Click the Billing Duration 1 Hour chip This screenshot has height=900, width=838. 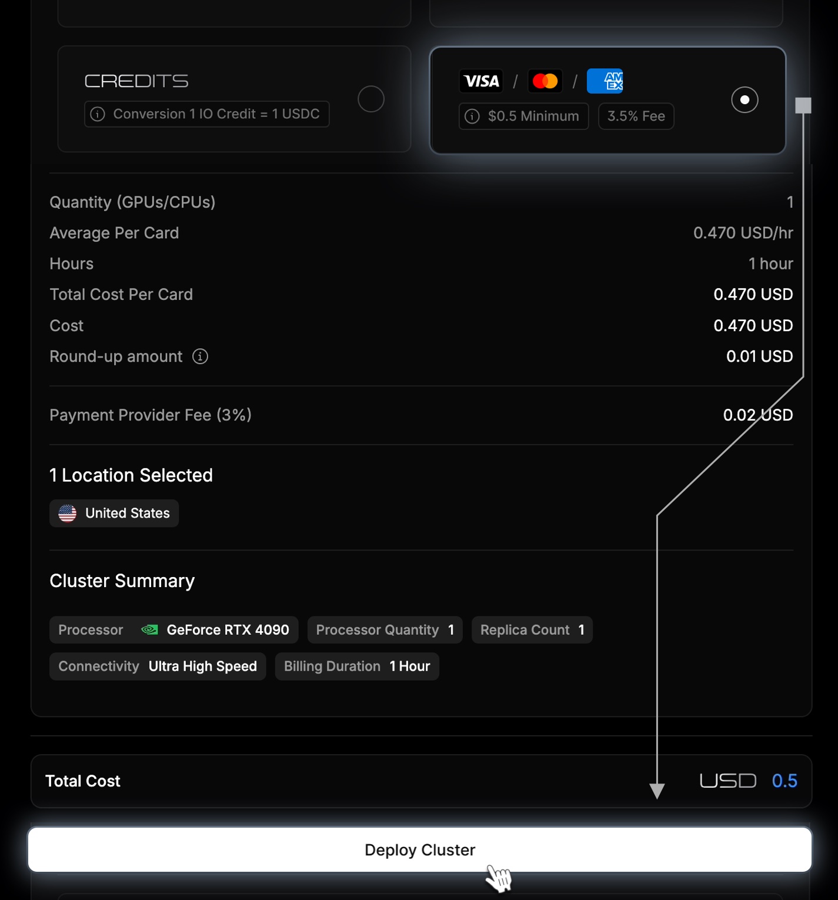pos(357,666)
